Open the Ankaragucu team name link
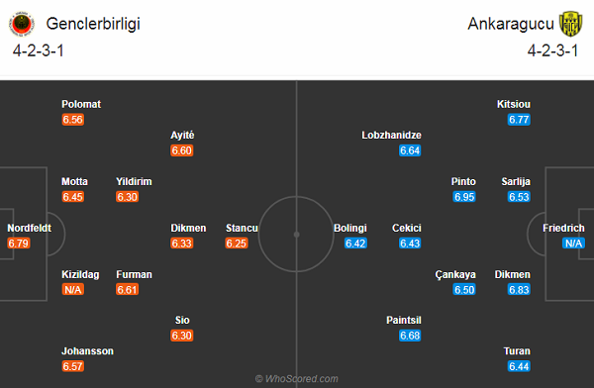 [x=511, y=24]
